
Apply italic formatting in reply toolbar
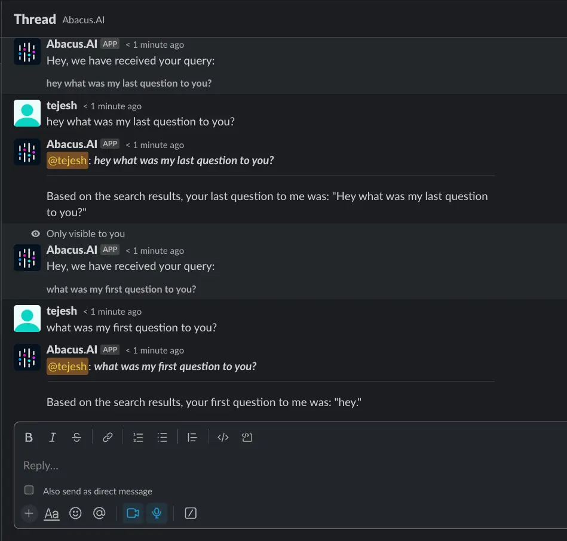click(53, 437)
